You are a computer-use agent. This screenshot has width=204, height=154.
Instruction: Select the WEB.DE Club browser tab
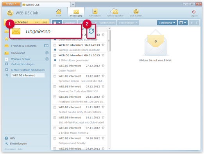tap(46, 5)
